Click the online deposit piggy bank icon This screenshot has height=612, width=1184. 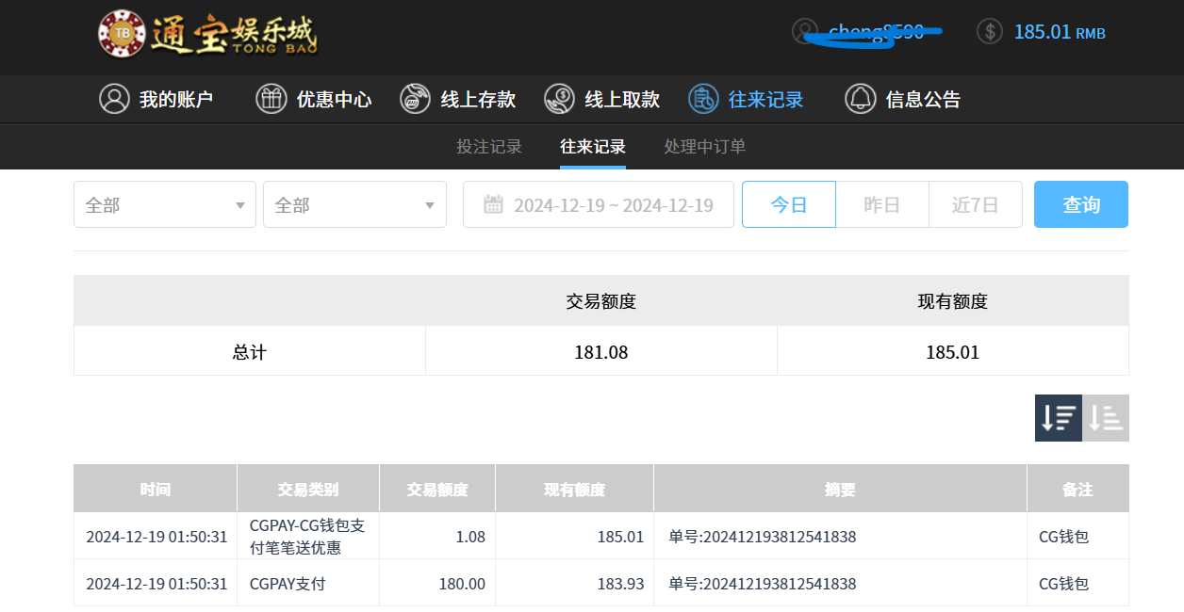(416, 99)
